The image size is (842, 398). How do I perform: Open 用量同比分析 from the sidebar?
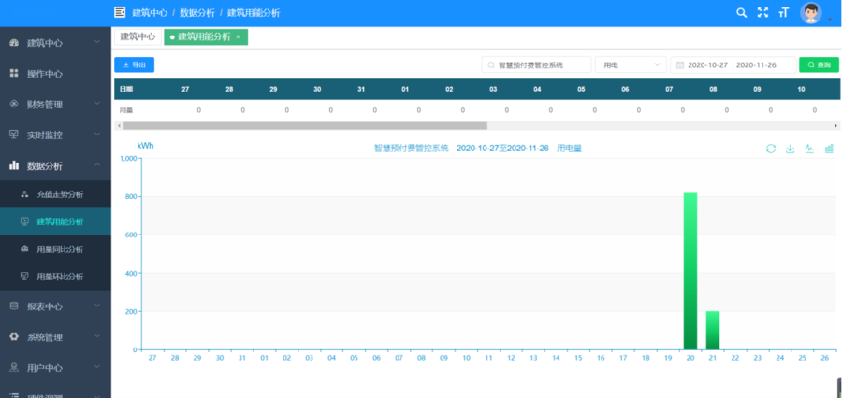[x=60, y=249]
